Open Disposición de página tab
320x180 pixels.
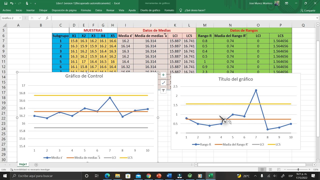click(64, 10)
